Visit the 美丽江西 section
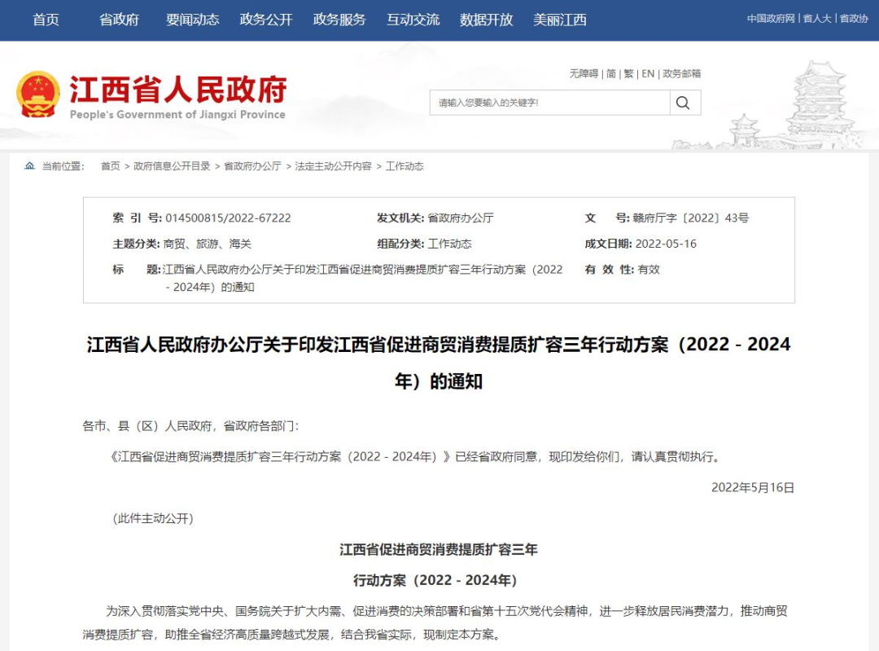Viewport: 879px width, 651px height. pyautogui.click(x=559, y=20)
